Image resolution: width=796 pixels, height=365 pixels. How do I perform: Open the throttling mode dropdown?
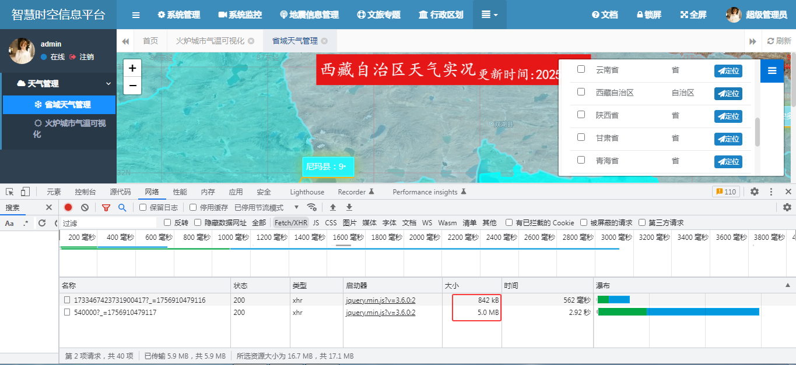pos(266,207)
